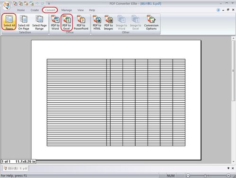236x178 pixels.
Task: Click the zoom slider handle
Action: [x=205, y=176]
